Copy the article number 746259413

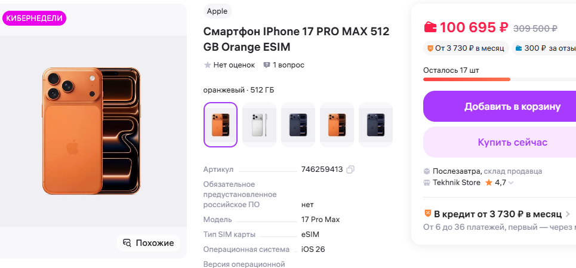click(350, 170)
